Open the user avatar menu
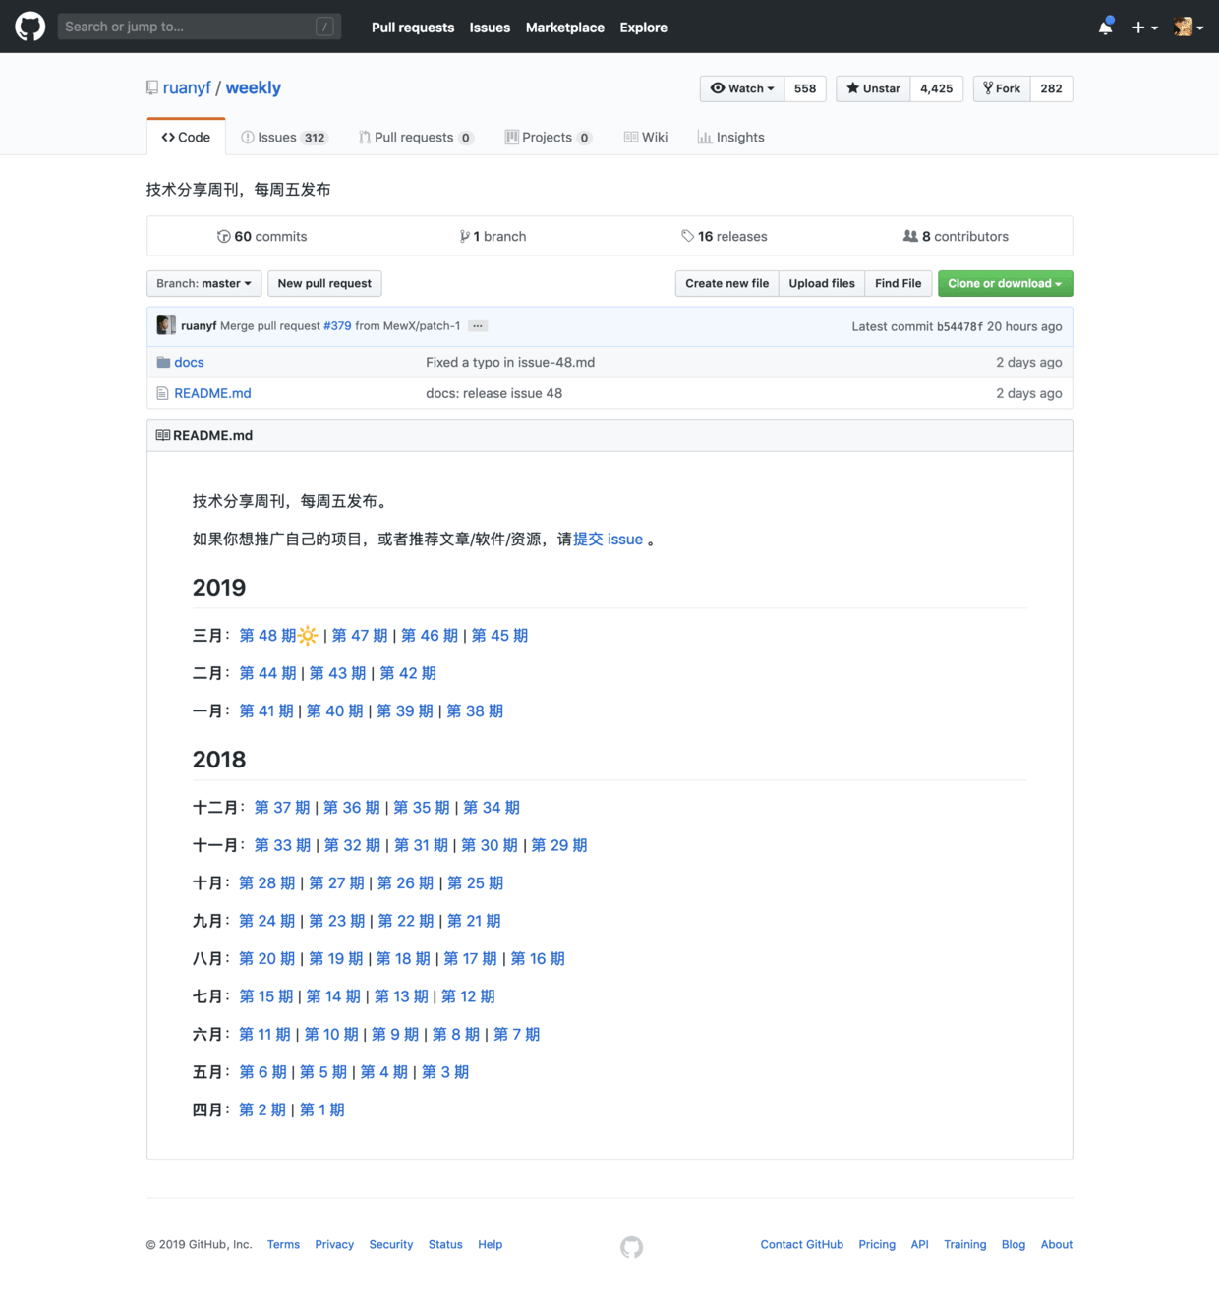The width and height of the screenshot is (1219, 1307). 1189,28
